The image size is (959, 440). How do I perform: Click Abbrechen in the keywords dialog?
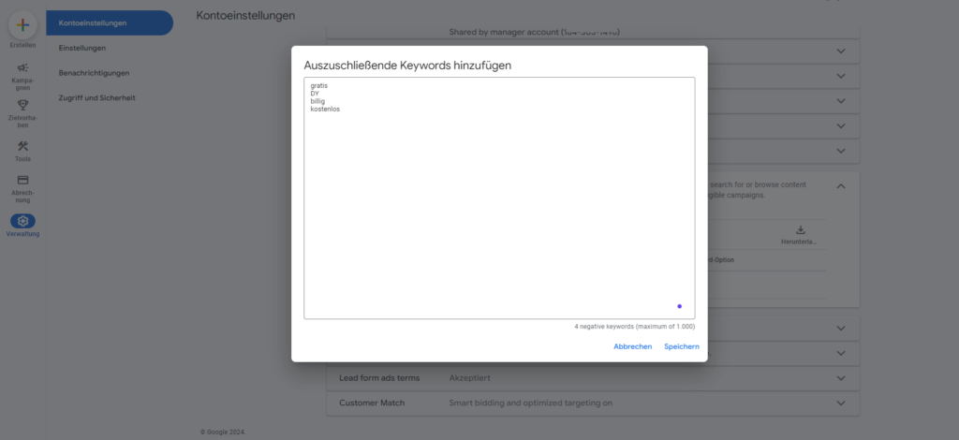tap(632, 346)
